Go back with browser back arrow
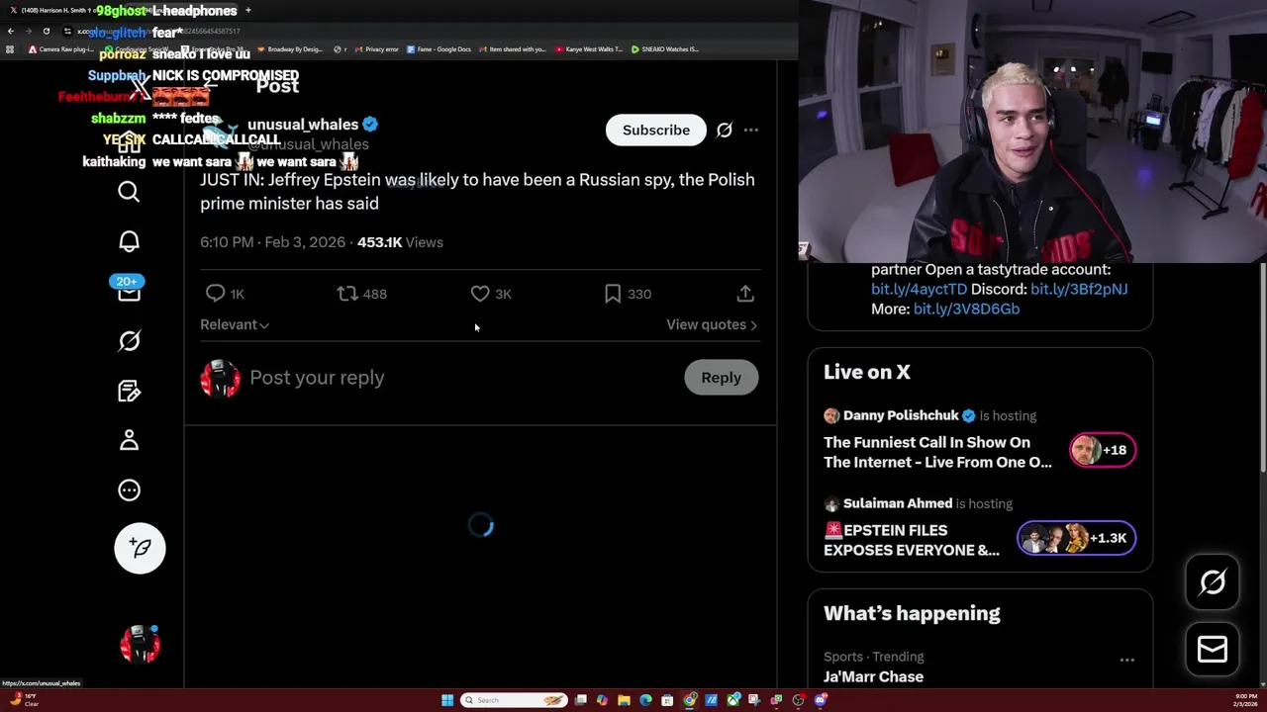This screenshot has height=712, width=1267. pyautogui.click(x=10, y=31)
